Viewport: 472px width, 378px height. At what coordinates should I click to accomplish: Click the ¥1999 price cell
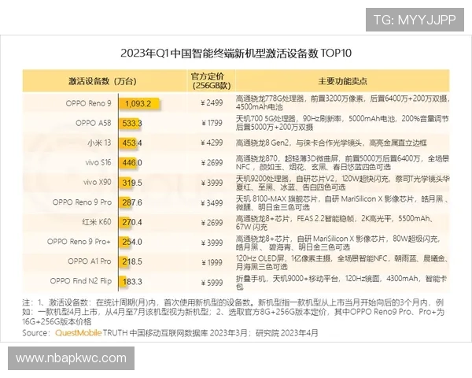coord(212,262)
